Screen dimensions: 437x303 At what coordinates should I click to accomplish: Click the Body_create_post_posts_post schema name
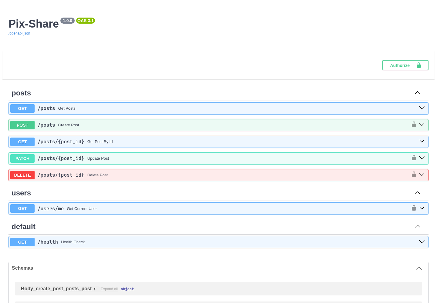56,289
